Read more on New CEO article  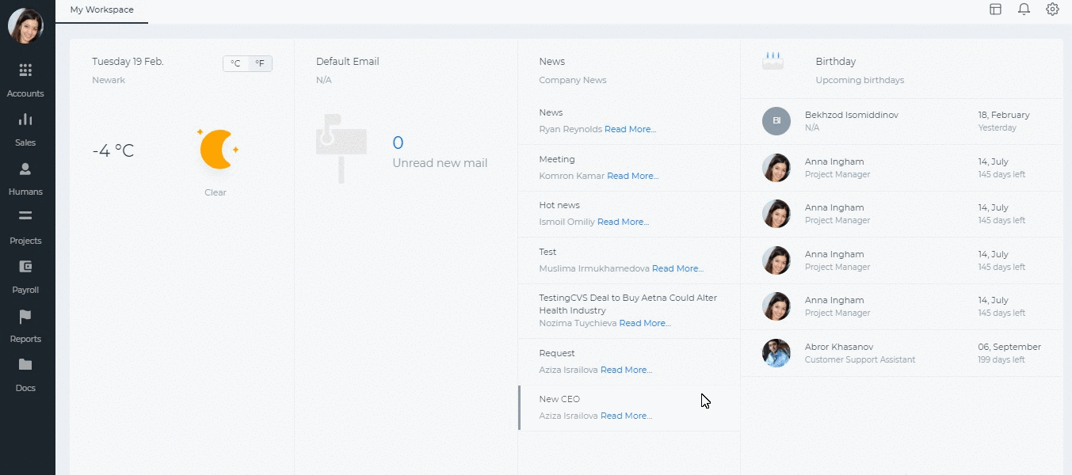pyautogui.click(x=626, y=416)
